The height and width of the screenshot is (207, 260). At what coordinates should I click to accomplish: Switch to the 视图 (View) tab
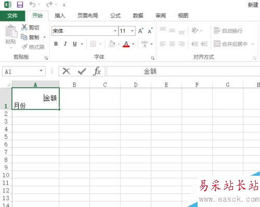click(x=183, y=16)
